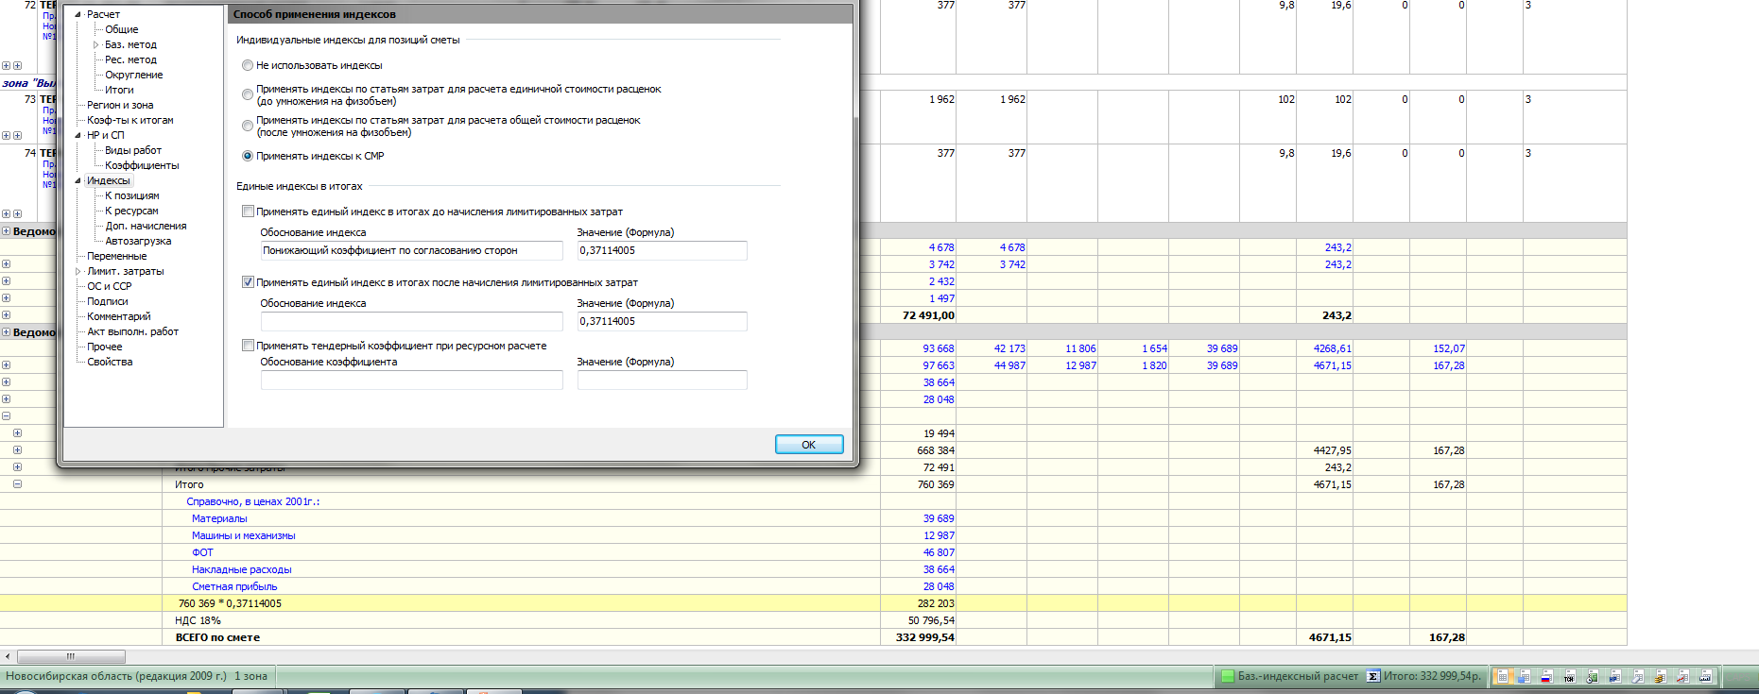Collapse the Индексы tree node
This screenshot has width=1759, height=694.
click(x=78, y=181)
